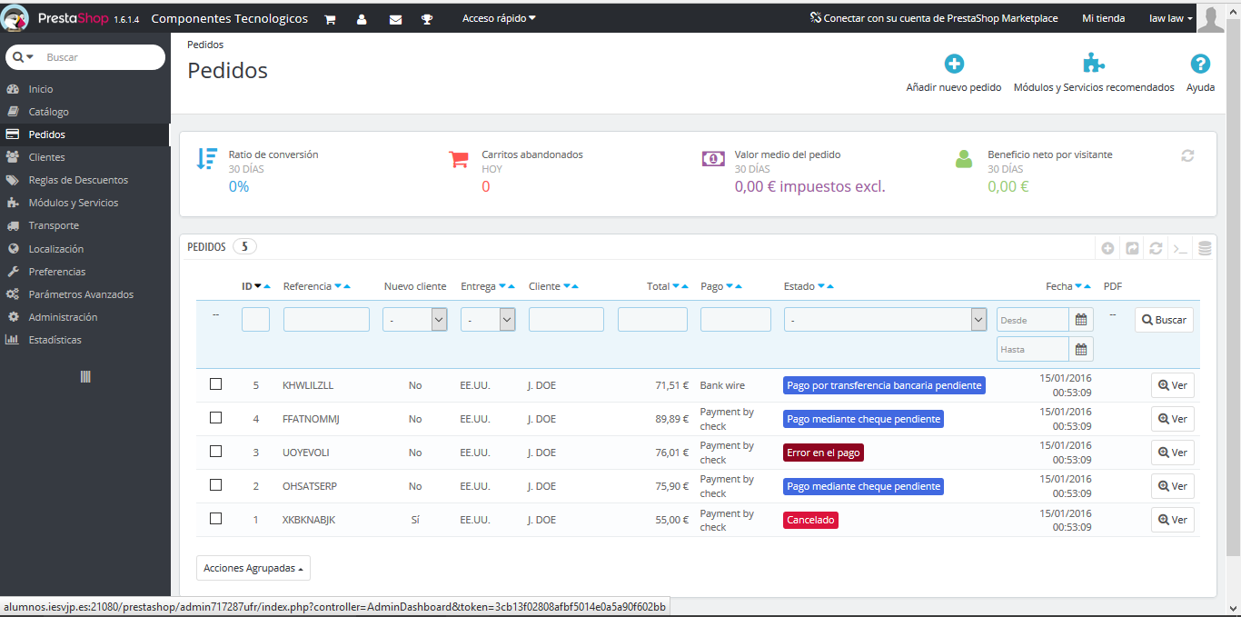Viewport: 1241px width, 617px height.
Task: Expand the Acciones Agrupadas menu
Action: tap(253, 568)
